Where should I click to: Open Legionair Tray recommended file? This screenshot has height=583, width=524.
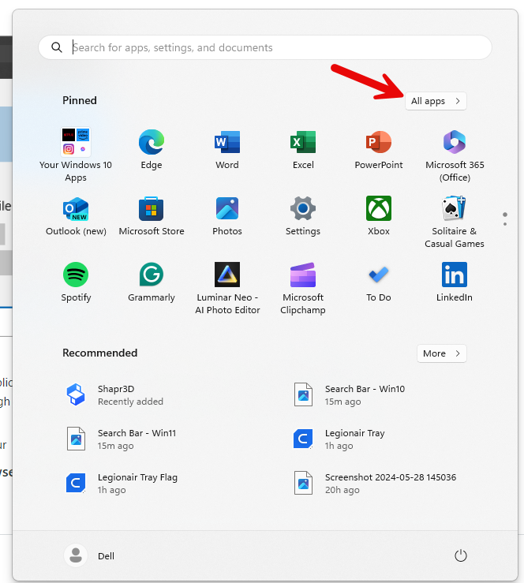pos(339,439)
